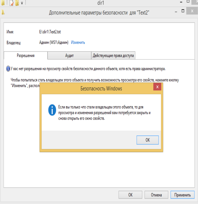Open the quick access toolbar dropdown arrow
Screen dimensions: 198x204
pos(22,3)
